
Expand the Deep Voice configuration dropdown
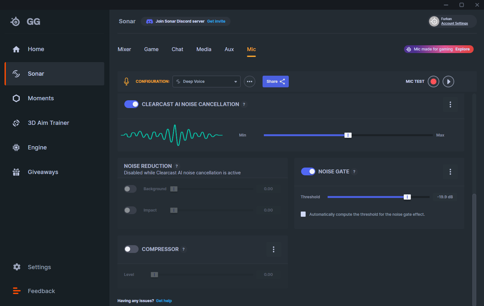pyautogui.click(x=207, y=82)
